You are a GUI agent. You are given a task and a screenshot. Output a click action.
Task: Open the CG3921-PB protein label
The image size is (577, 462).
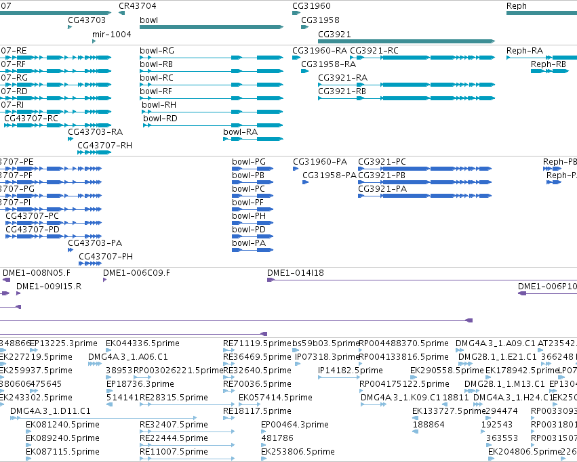click(x=382, y=175)
